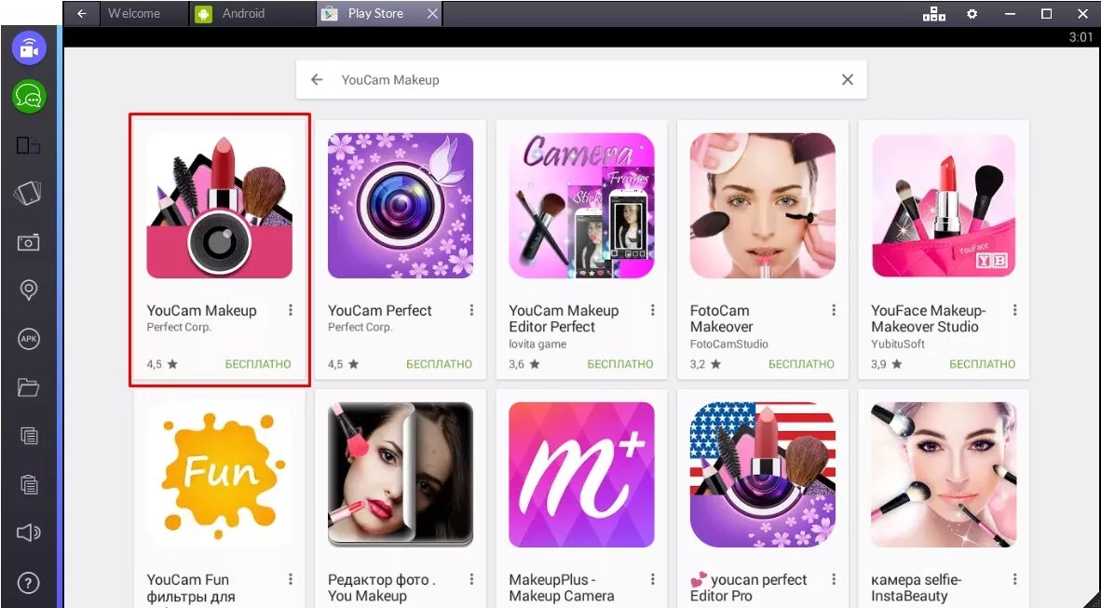The height and width of the screenshot is (608, 1101).
Task: Open overflow menu for YouCam Makeup
Action: 291,310
